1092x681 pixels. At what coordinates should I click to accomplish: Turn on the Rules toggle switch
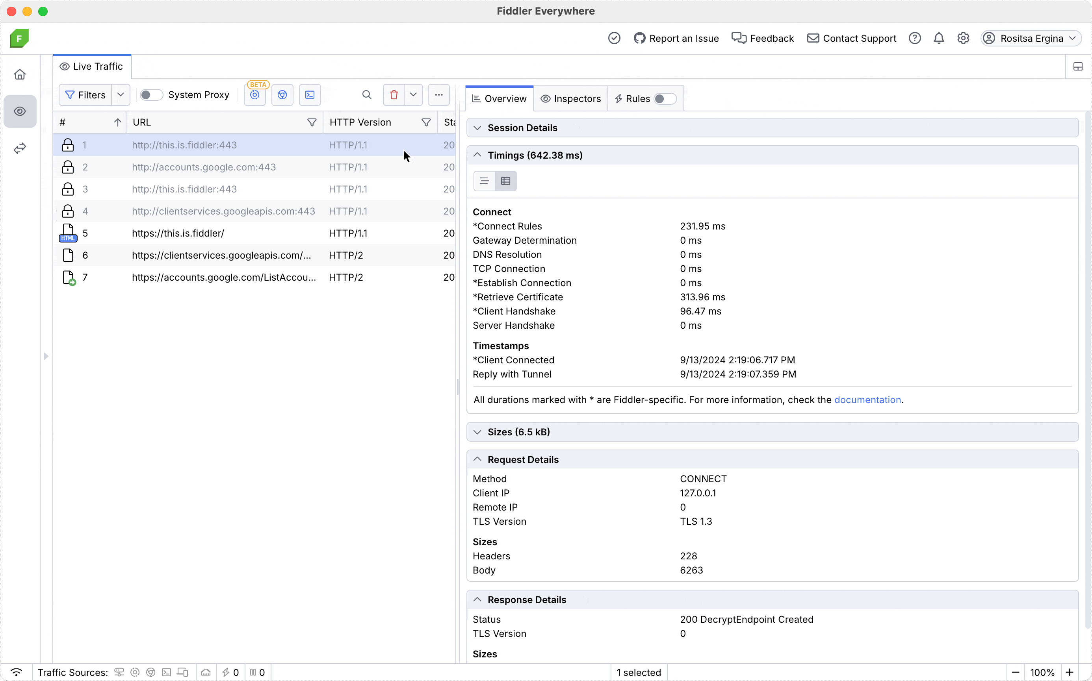(x=665, y=99)
